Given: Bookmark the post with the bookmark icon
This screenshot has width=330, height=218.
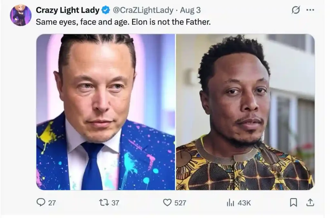Looking at the screenshot, I should 293,203.
